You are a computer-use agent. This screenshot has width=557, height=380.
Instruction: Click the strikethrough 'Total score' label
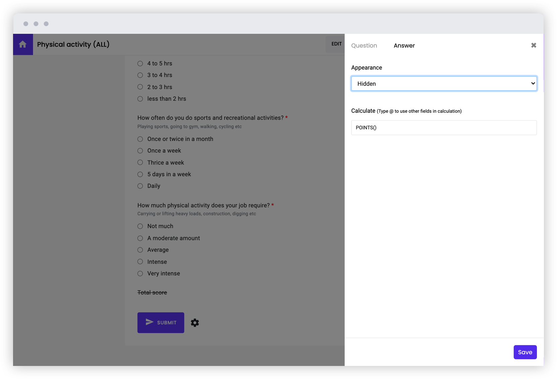(152, 292)
